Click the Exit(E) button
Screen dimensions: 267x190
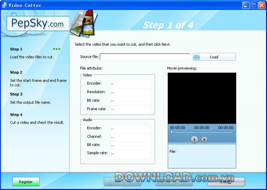[226, 182]
